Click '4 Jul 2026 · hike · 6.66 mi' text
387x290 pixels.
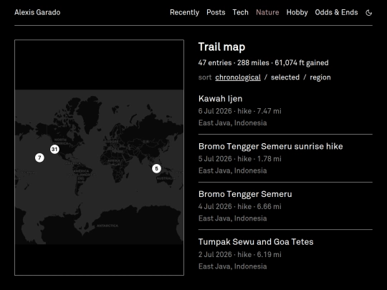(239, 207)
